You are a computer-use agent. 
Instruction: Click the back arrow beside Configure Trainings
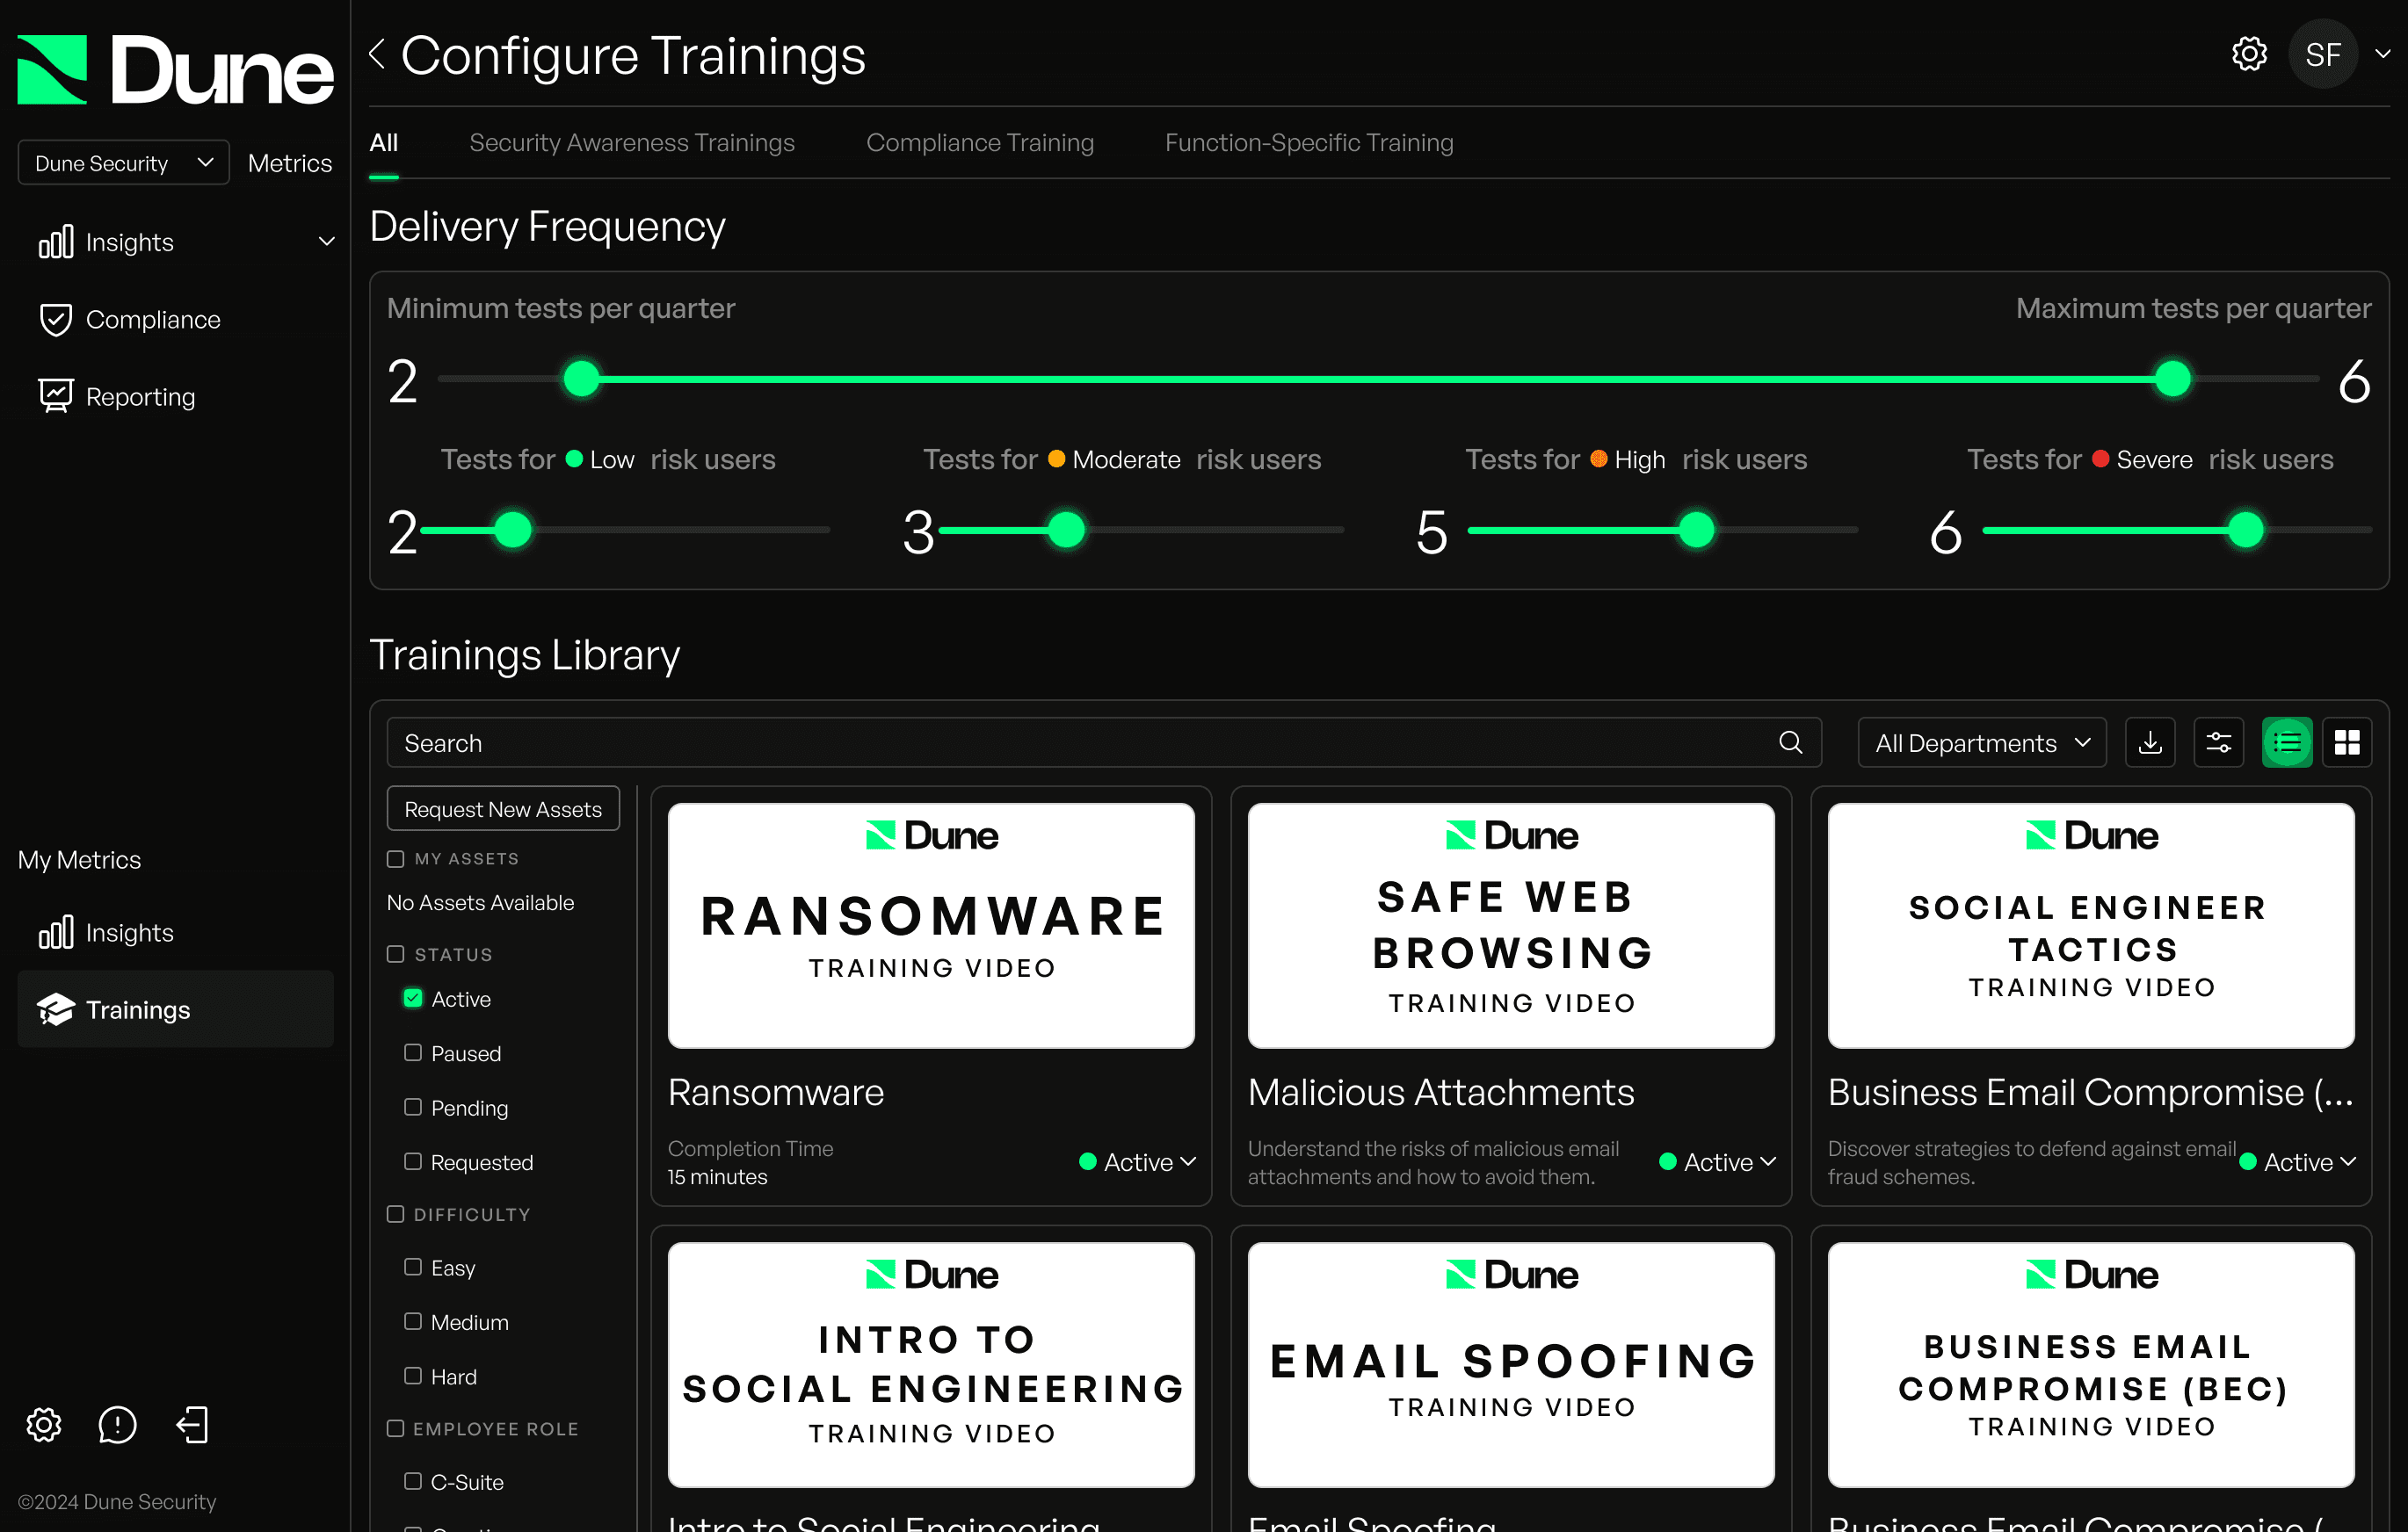(x=377, y=54)
